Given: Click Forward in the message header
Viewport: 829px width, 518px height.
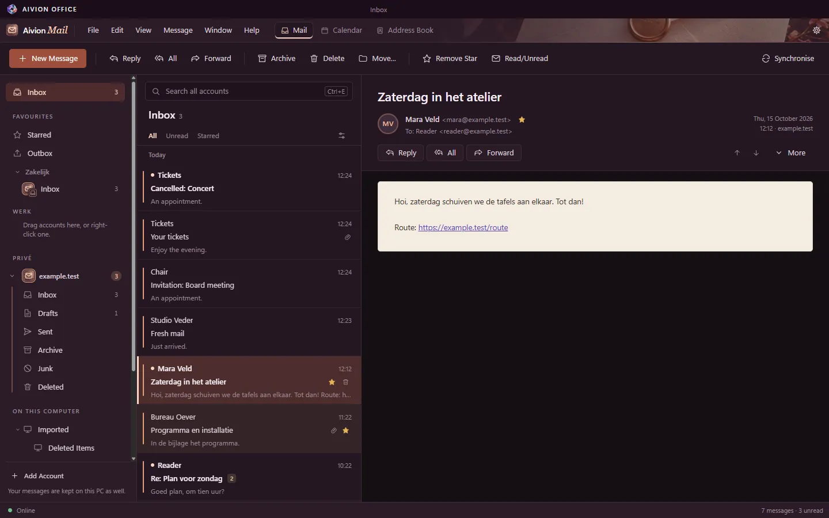Looking at the screenshot, I should tap(493, 153).
